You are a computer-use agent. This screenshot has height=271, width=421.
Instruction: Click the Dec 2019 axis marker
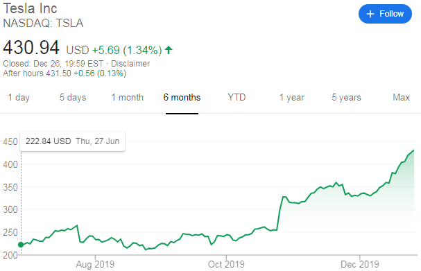pyautogui.click(x=359, y=264)
